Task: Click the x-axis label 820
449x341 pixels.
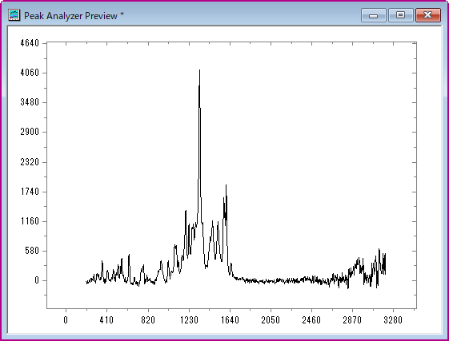Action: [x=148, y=320]
